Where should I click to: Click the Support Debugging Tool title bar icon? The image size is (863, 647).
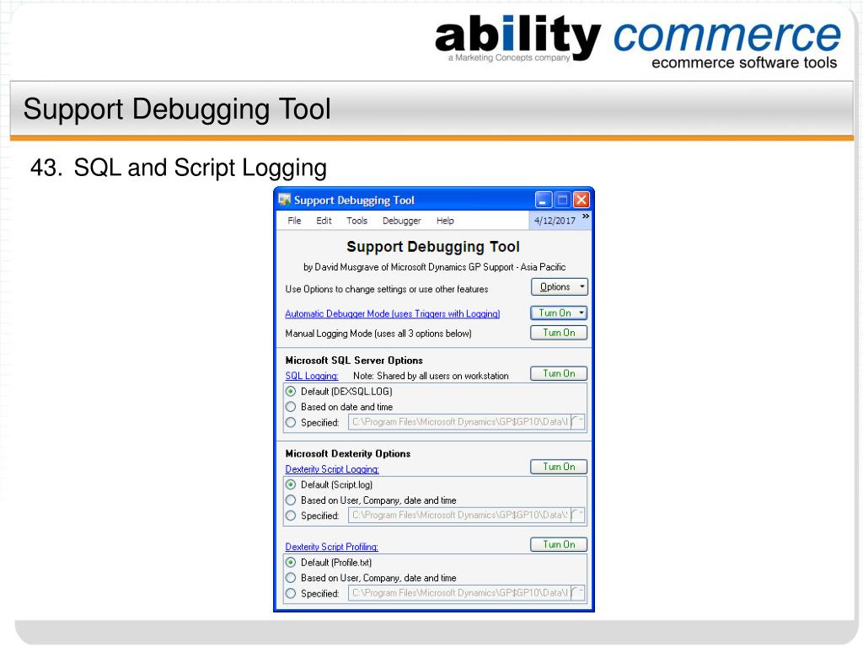[284, 200]
